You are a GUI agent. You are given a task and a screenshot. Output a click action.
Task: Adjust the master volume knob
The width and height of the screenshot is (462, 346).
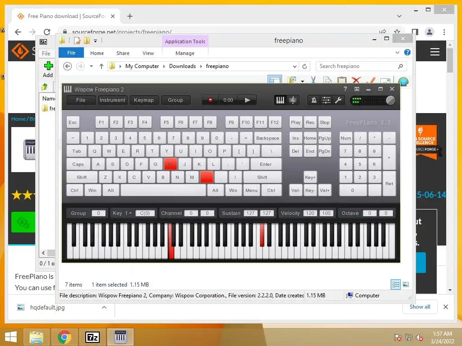[x=390, y=100]
